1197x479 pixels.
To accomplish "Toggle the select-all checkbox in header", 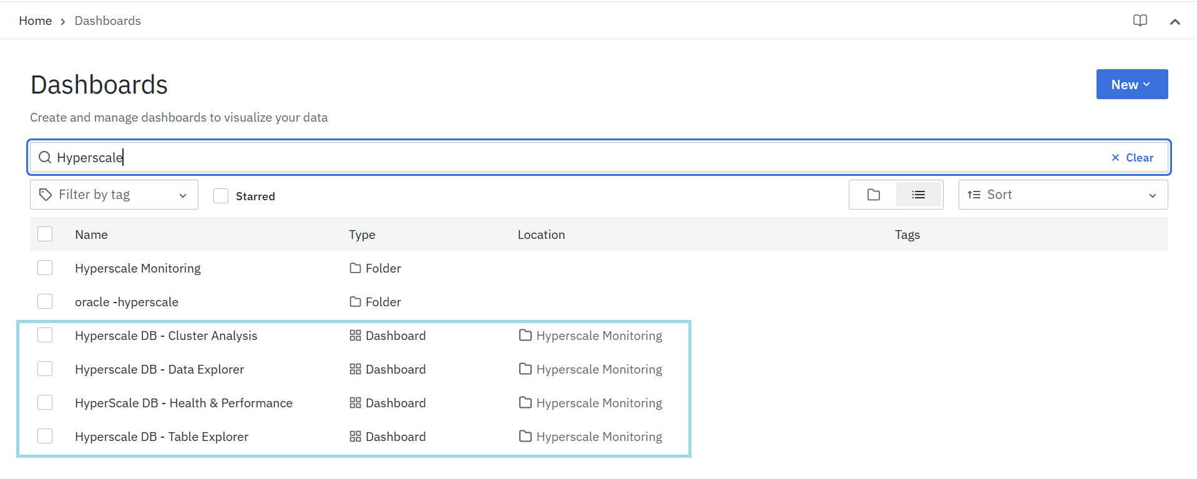I will [45, 234].
